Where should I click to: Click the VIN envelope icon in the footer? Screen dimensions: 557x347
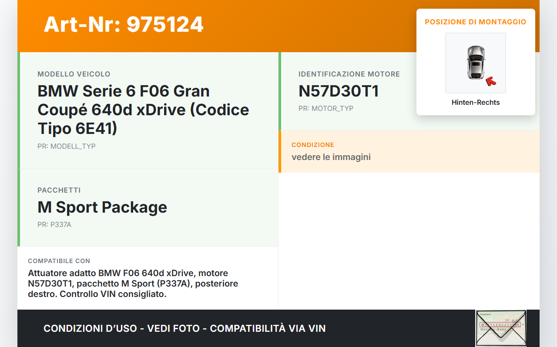pos(501,328)
